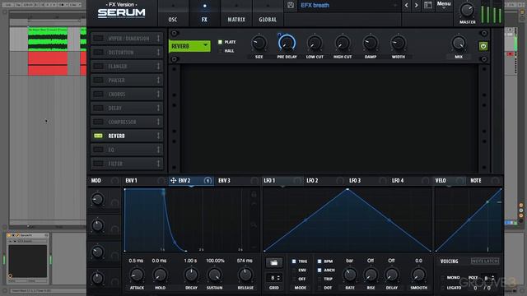Click the EFX breath preset name
The height and width of the screenshot is (296, 527).
click(x=315, y=6)
